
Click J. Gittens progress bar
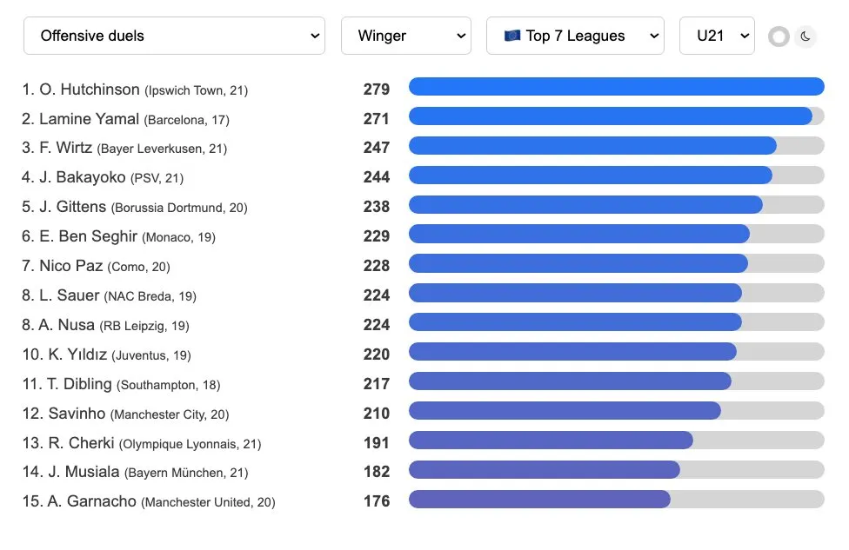point(616,205)
